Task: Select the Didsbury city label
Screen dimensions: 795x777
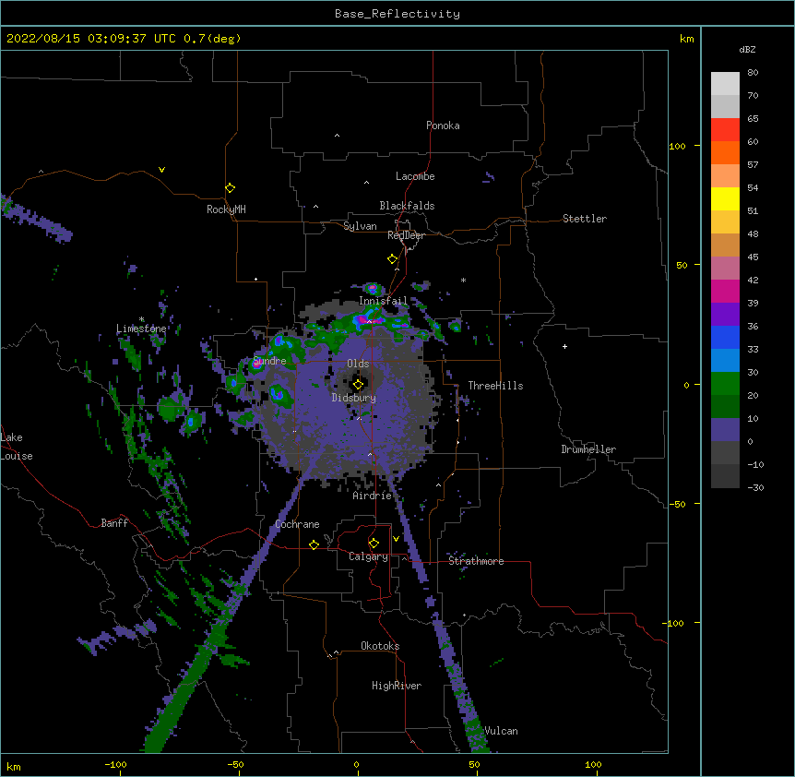Action: point(354,398)
